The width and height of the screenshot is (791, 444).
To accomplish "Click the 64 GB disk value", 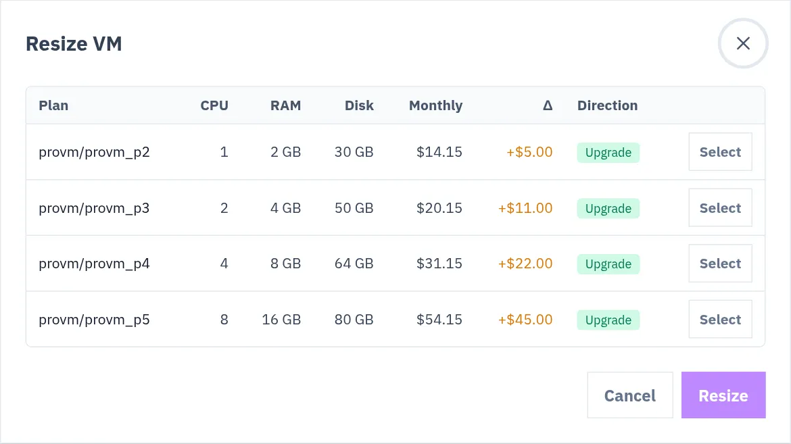I will pyautogui.click(x=354, y=264).
